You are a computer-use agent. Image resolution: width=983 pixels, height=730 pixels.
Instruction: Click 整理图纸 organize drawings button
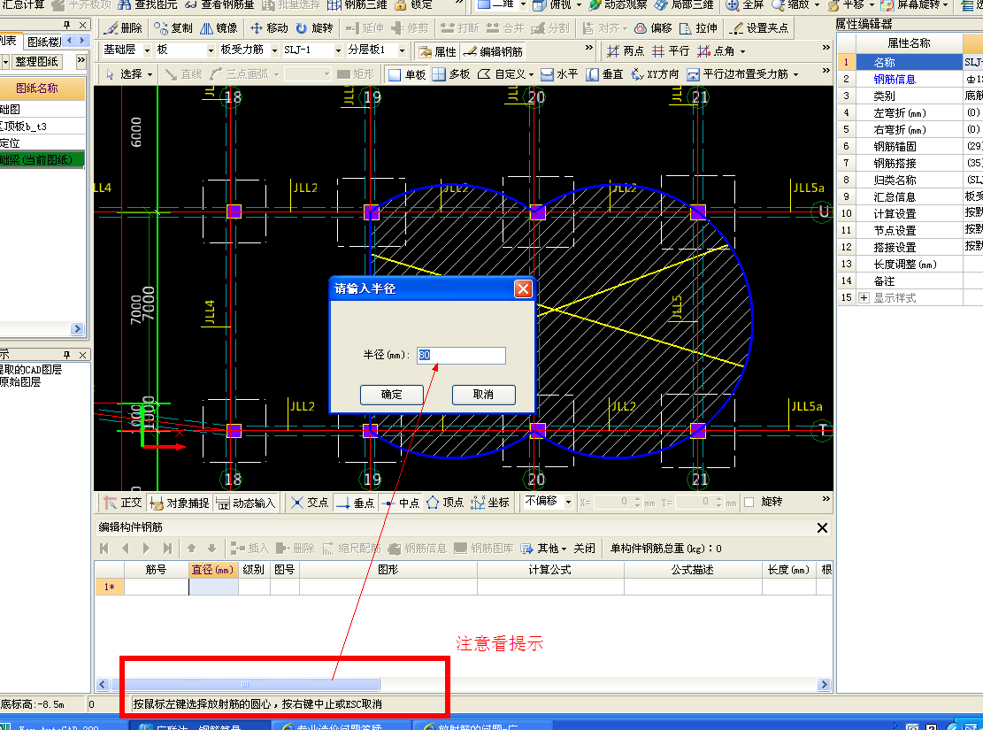37,62
